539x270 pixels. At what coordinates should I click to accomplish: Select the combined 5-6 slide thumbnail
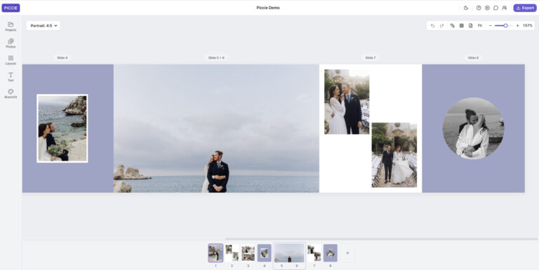click(289, 253)
